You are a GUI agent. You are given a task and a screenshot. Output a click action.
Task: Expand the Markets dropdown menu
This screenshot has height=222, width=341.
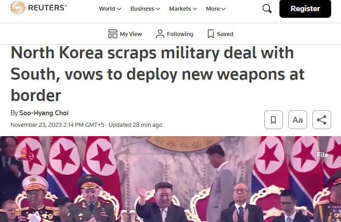tap(183, 8)
